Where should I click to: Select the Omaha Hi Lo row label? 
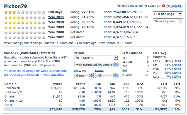pos(13,101)
